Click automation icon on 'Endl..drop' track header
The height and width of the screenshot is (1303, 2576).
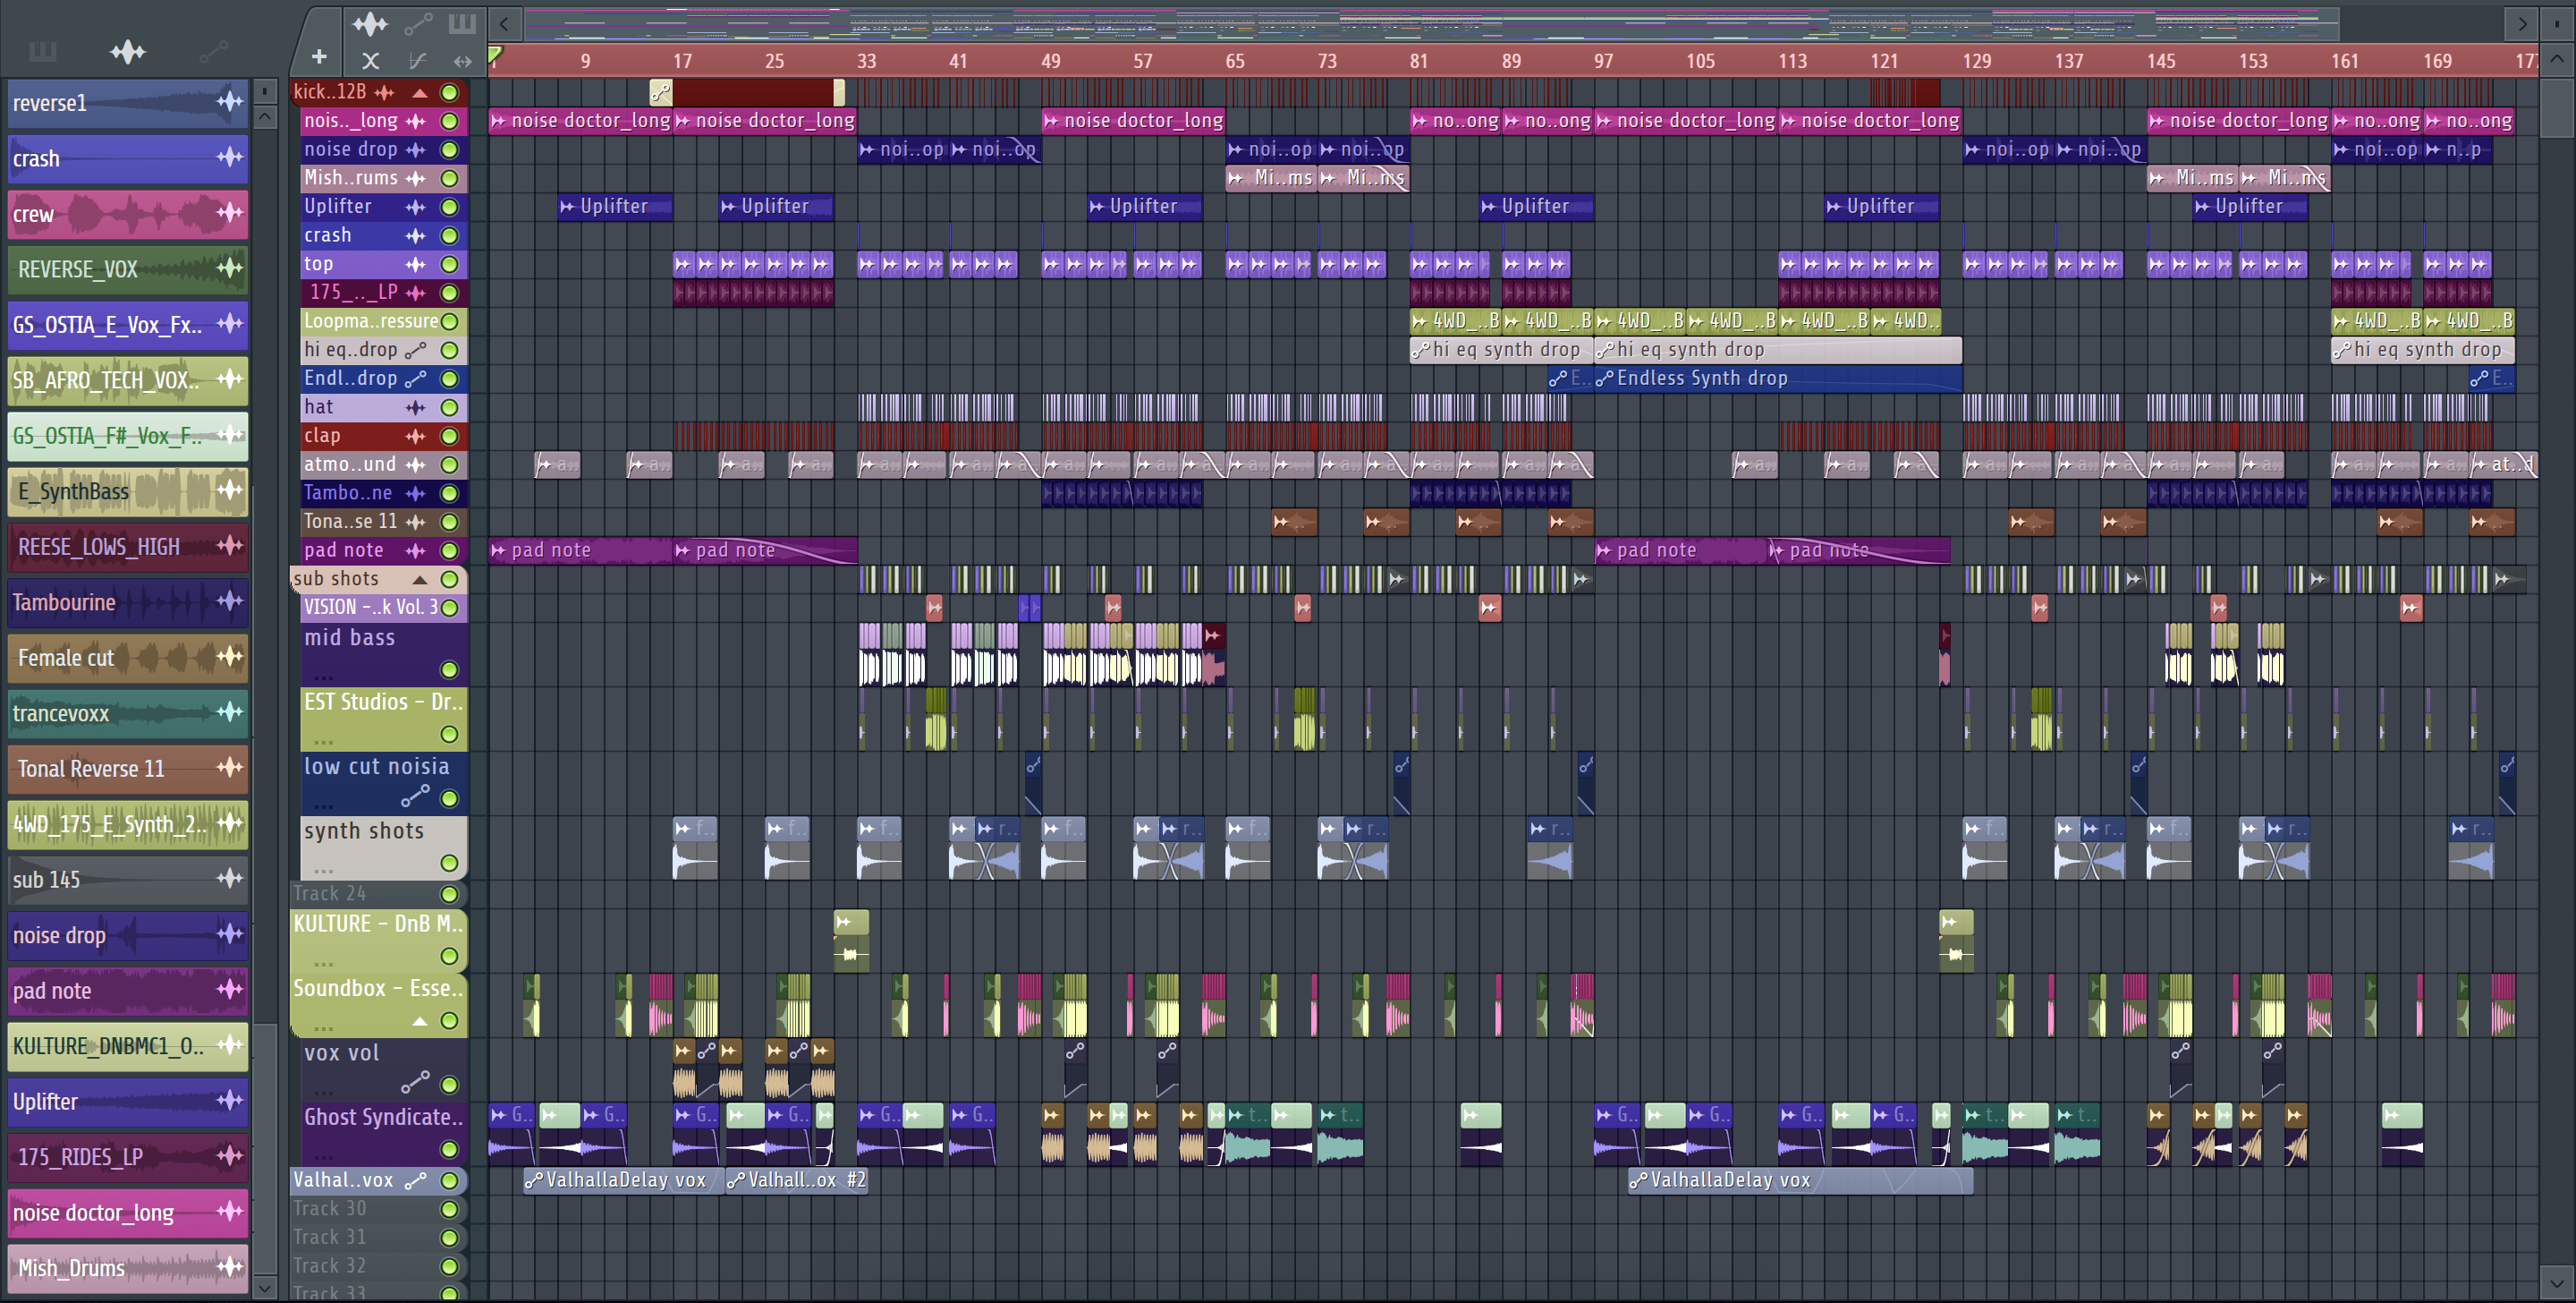pyautogui.click(x=415, y=379)
